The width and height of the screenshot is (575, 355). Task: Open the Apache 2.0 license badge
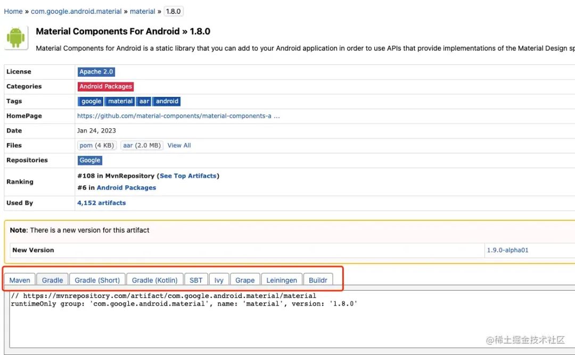point(96,72)
